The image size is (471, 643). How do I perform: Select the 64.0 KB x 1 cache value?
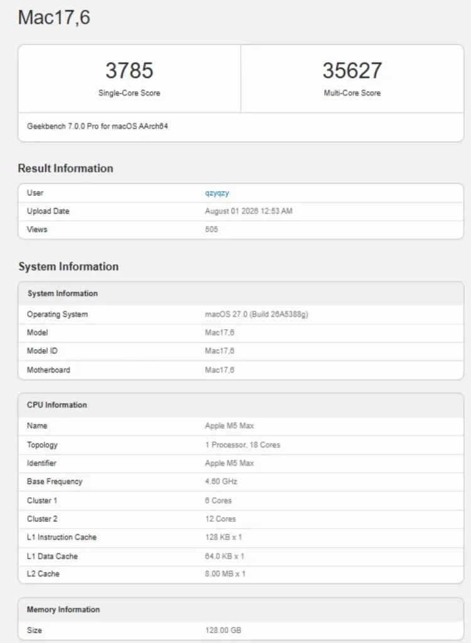(x=224, y=556)
